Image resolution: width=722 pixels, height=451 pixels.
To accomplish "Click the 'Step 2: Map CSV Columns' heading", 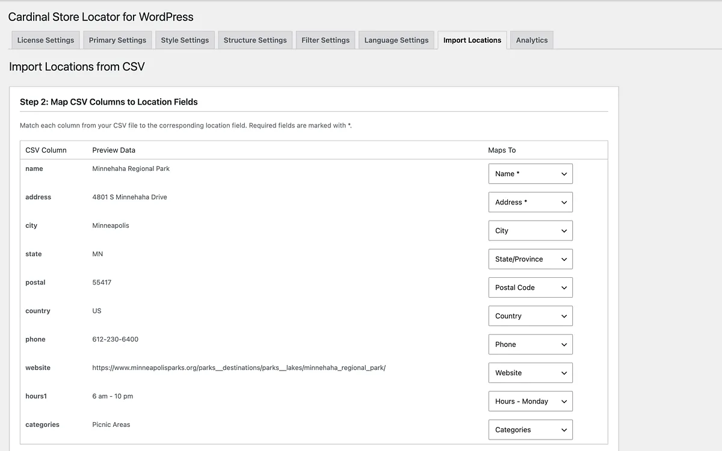I will 109,102.
